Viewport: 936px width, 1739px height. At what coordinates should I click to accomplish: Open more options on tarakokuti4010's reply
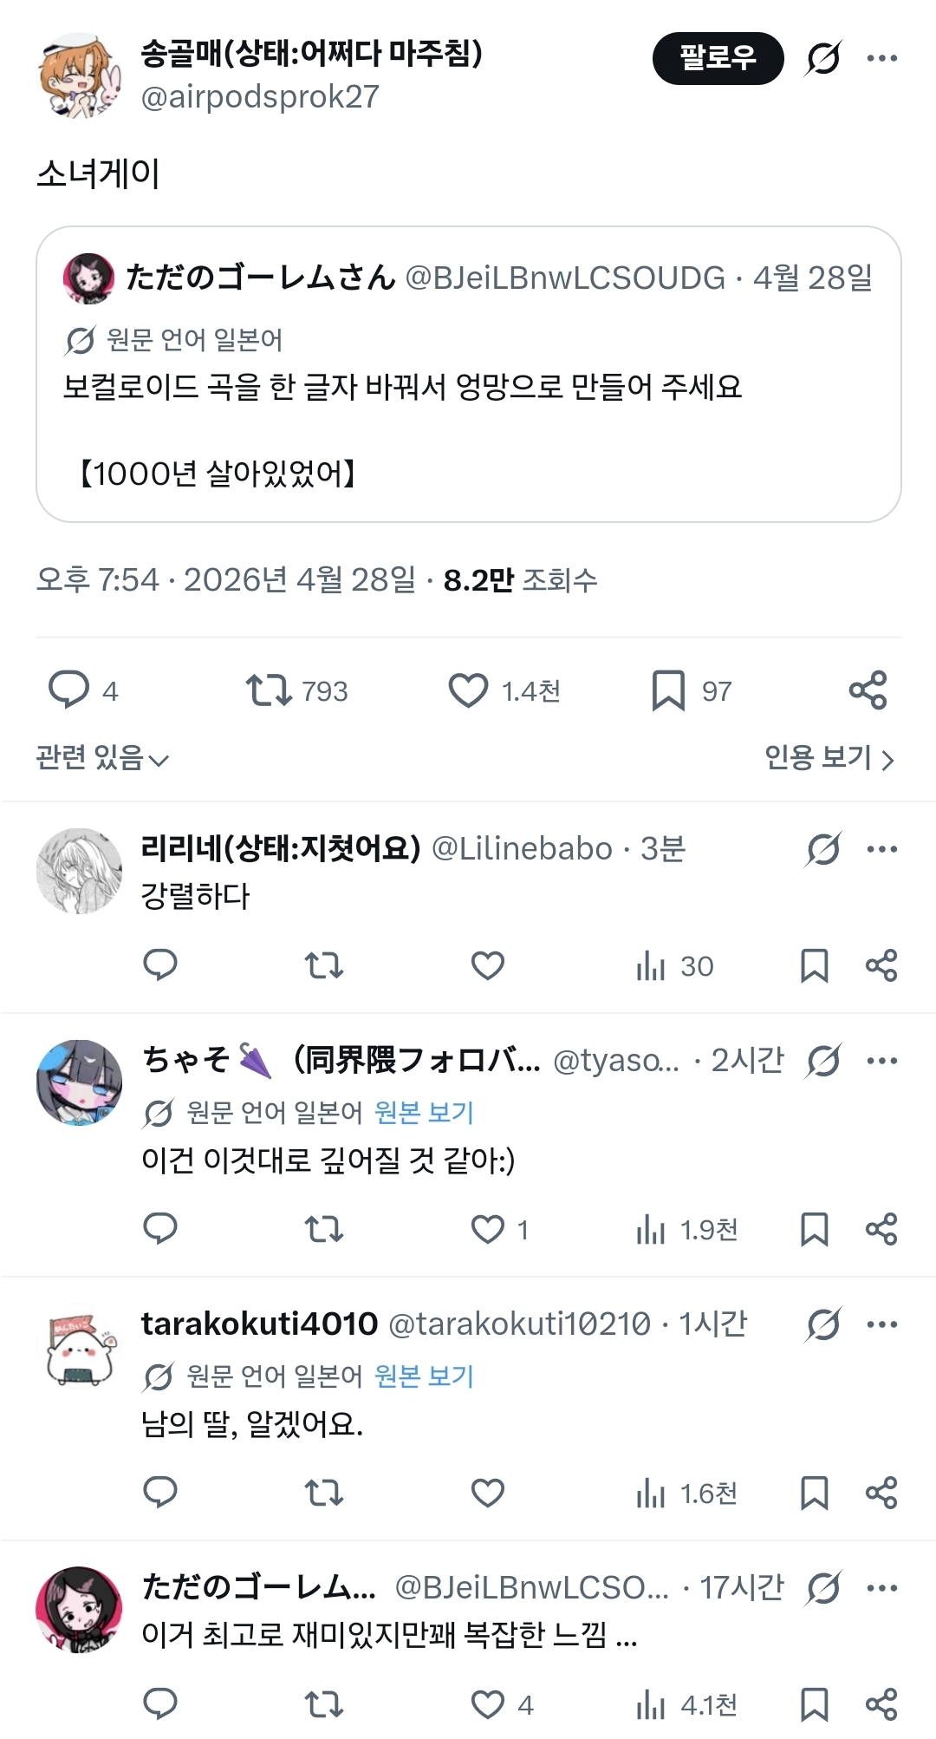coord(881,1324)
